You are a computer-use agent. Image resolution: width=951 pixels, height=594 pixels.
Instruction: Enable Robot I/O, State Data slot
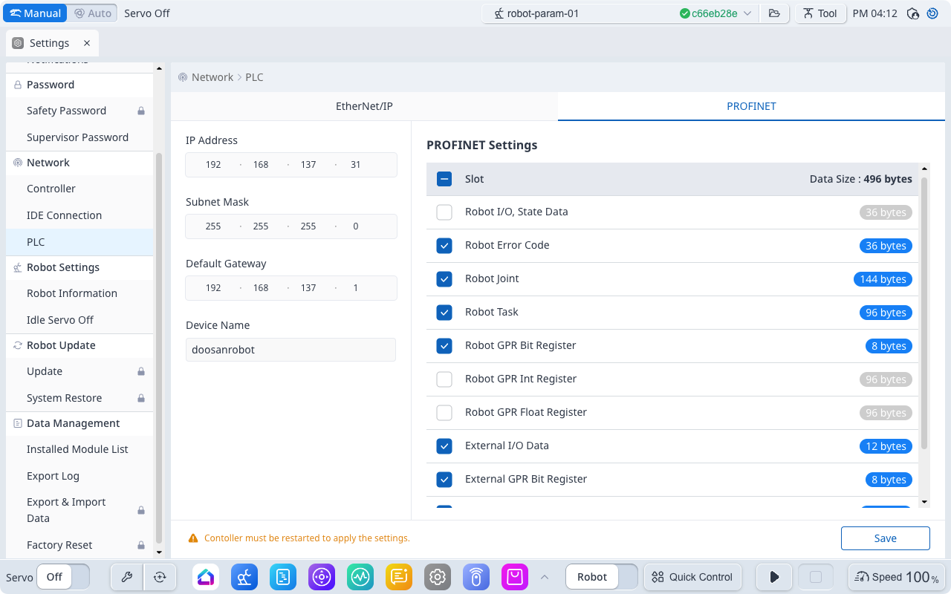pos(444,212)
